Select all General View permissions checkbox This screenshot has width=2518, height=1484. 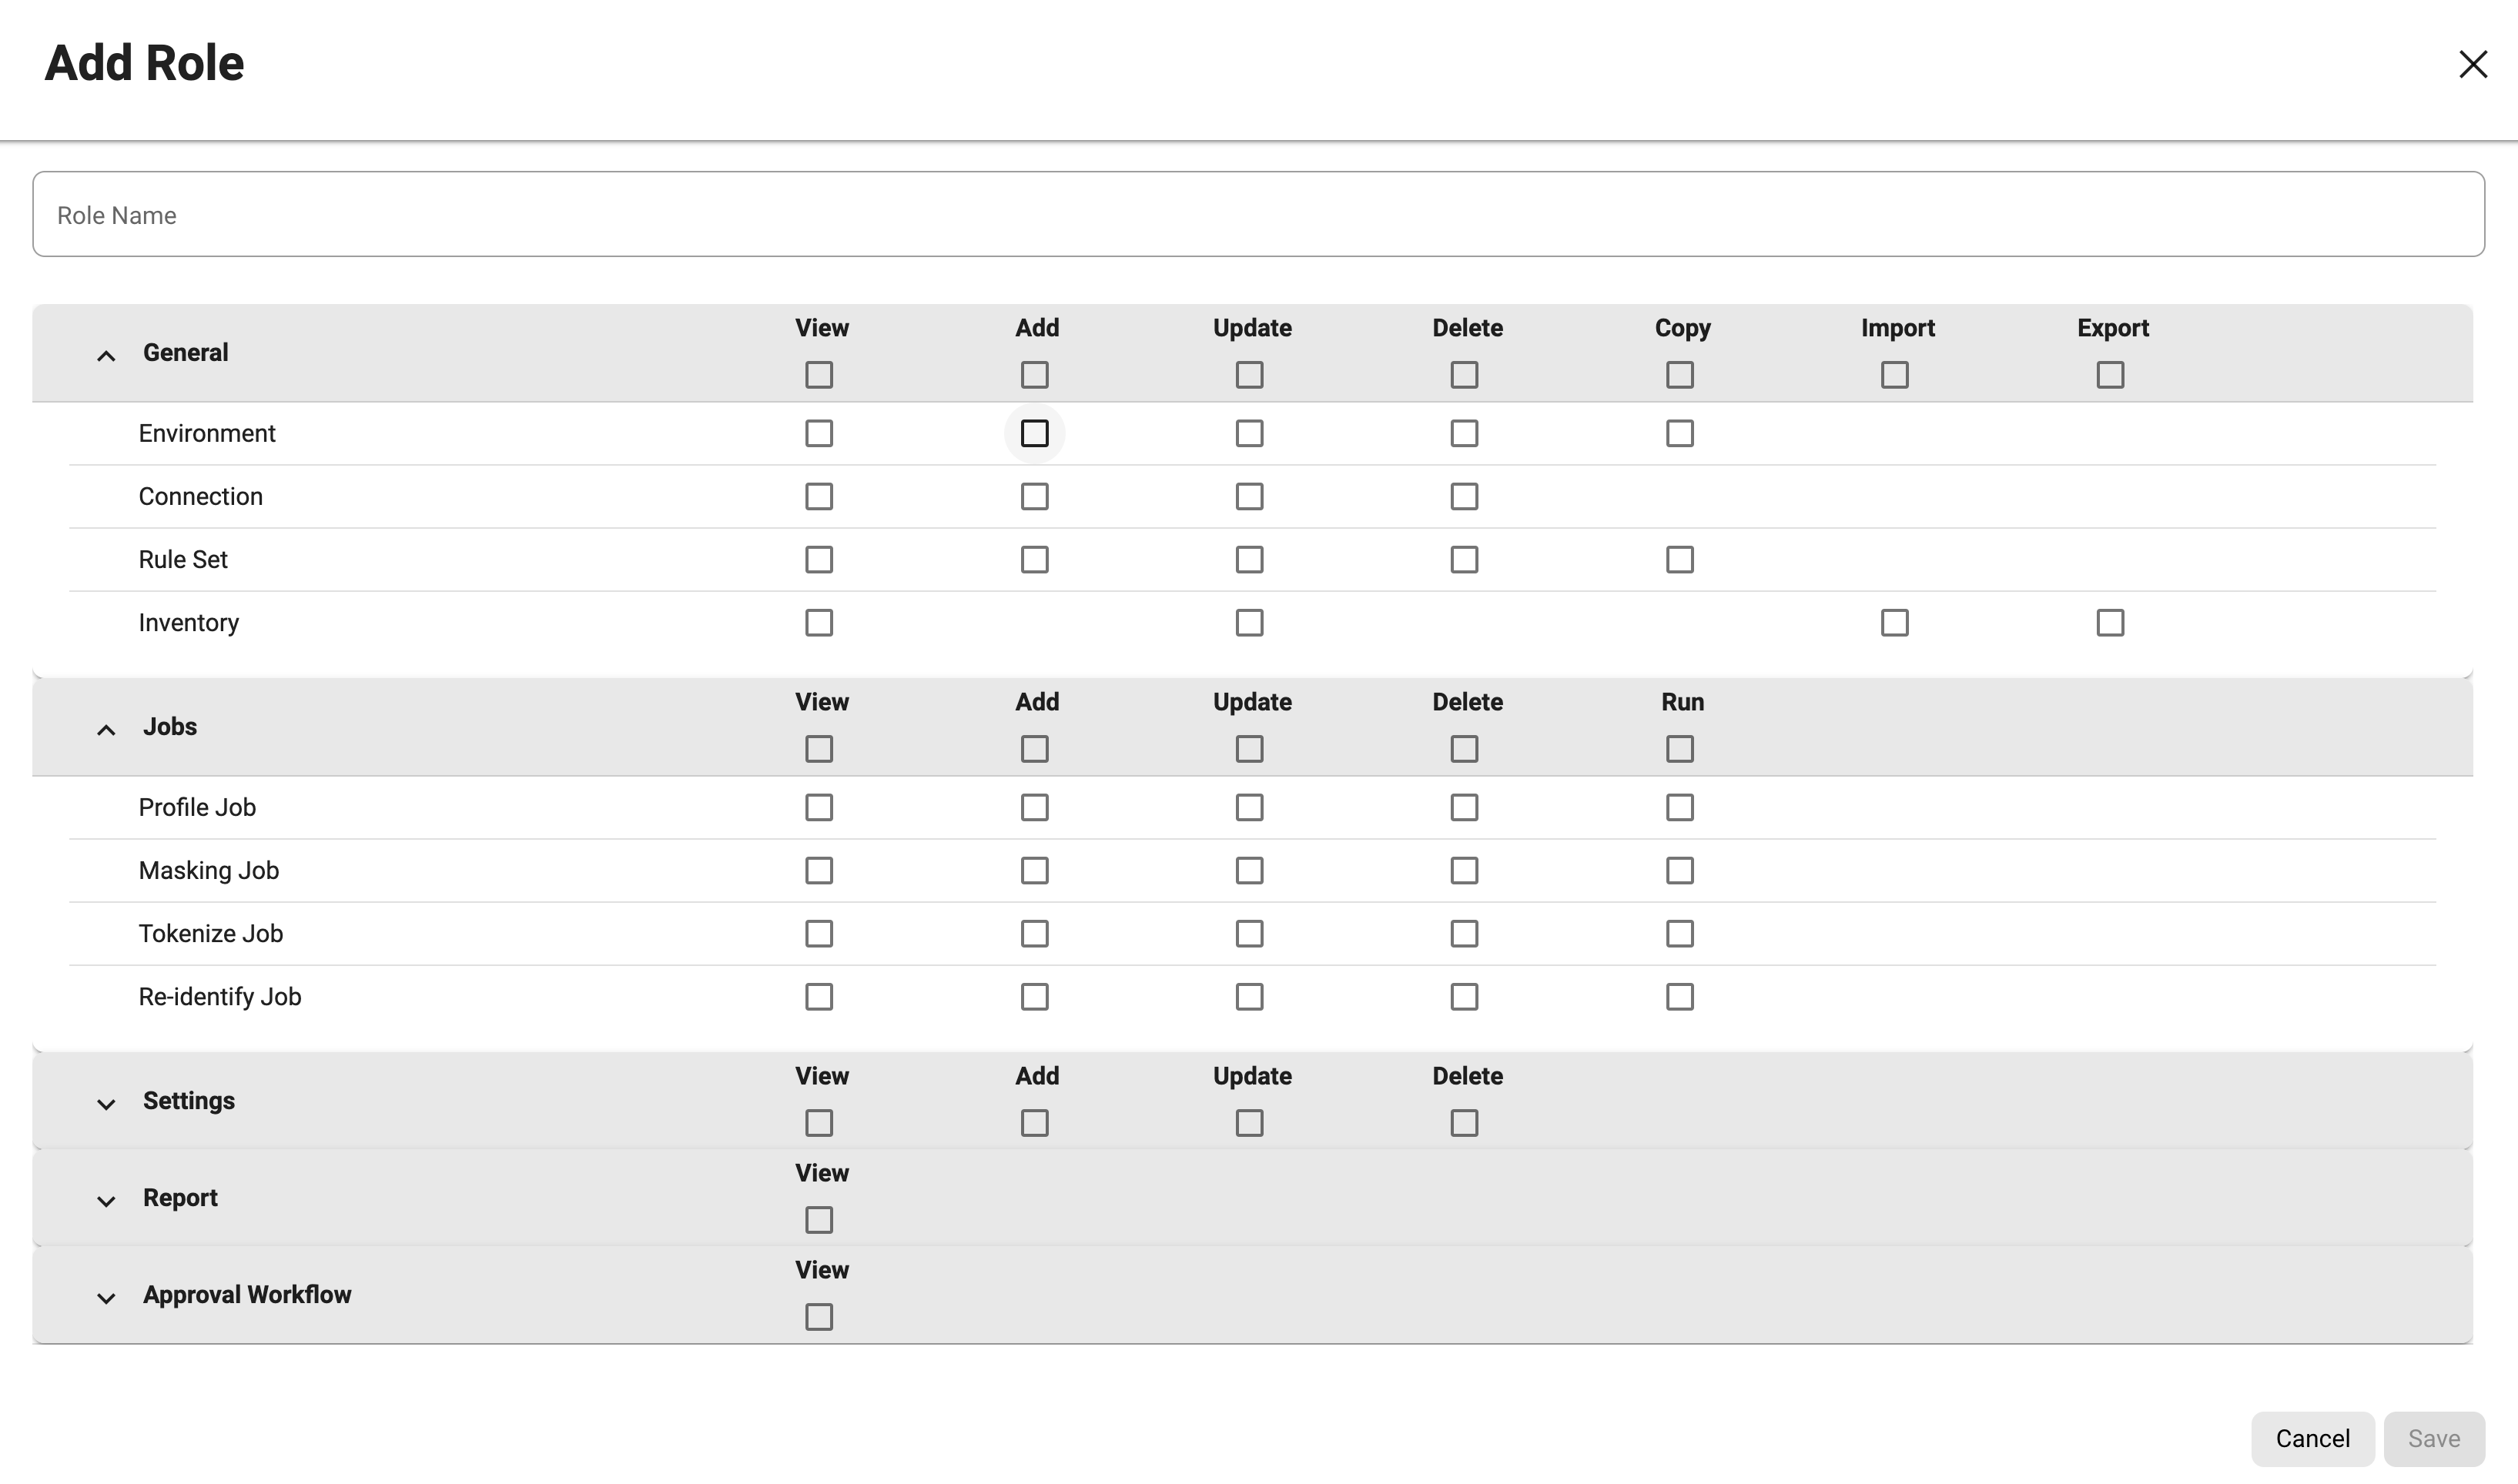819,374
